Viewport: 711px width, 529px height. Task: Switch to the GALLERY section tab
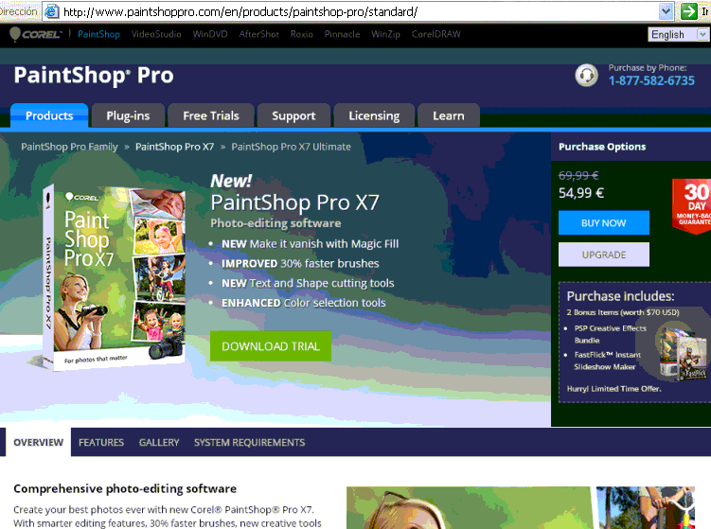[x=159, y=443]
